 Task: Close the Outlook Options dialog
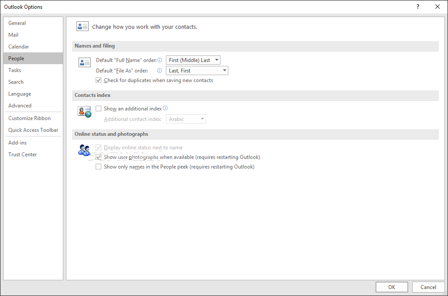tap(438, 7)
